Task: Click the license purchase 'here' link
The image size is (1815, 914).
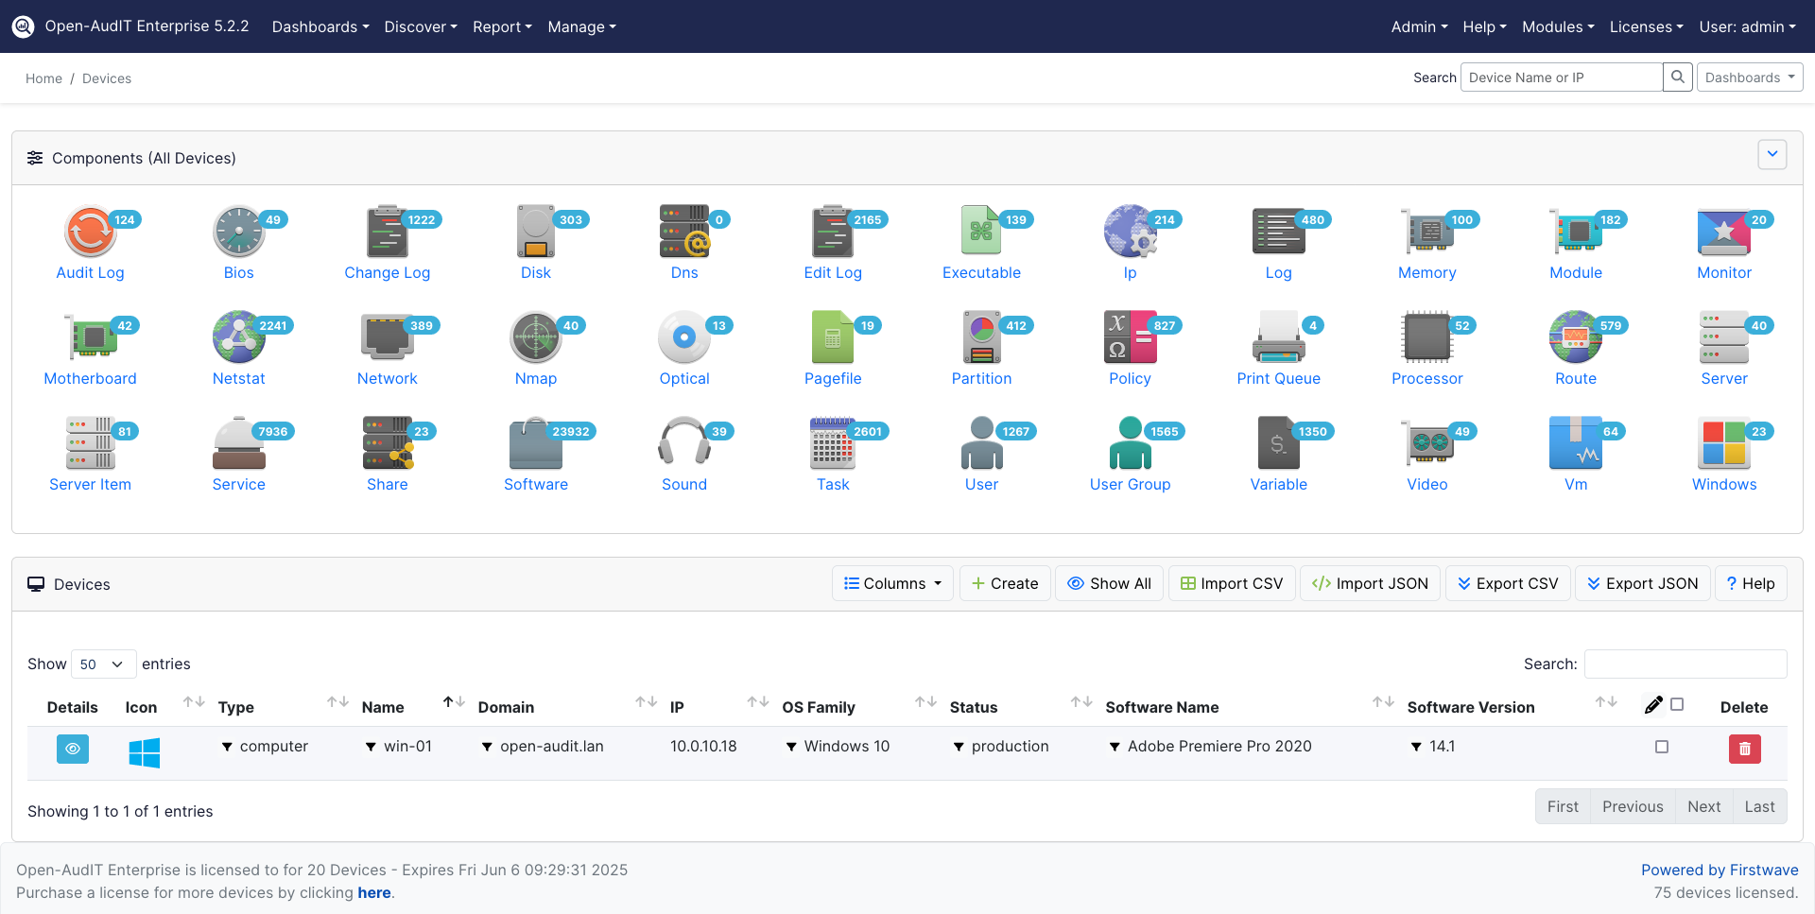Action: click(x=374, y=892)
